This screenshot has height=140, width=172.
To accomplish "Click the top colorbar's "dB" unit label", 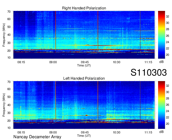I will pos(161,62).
